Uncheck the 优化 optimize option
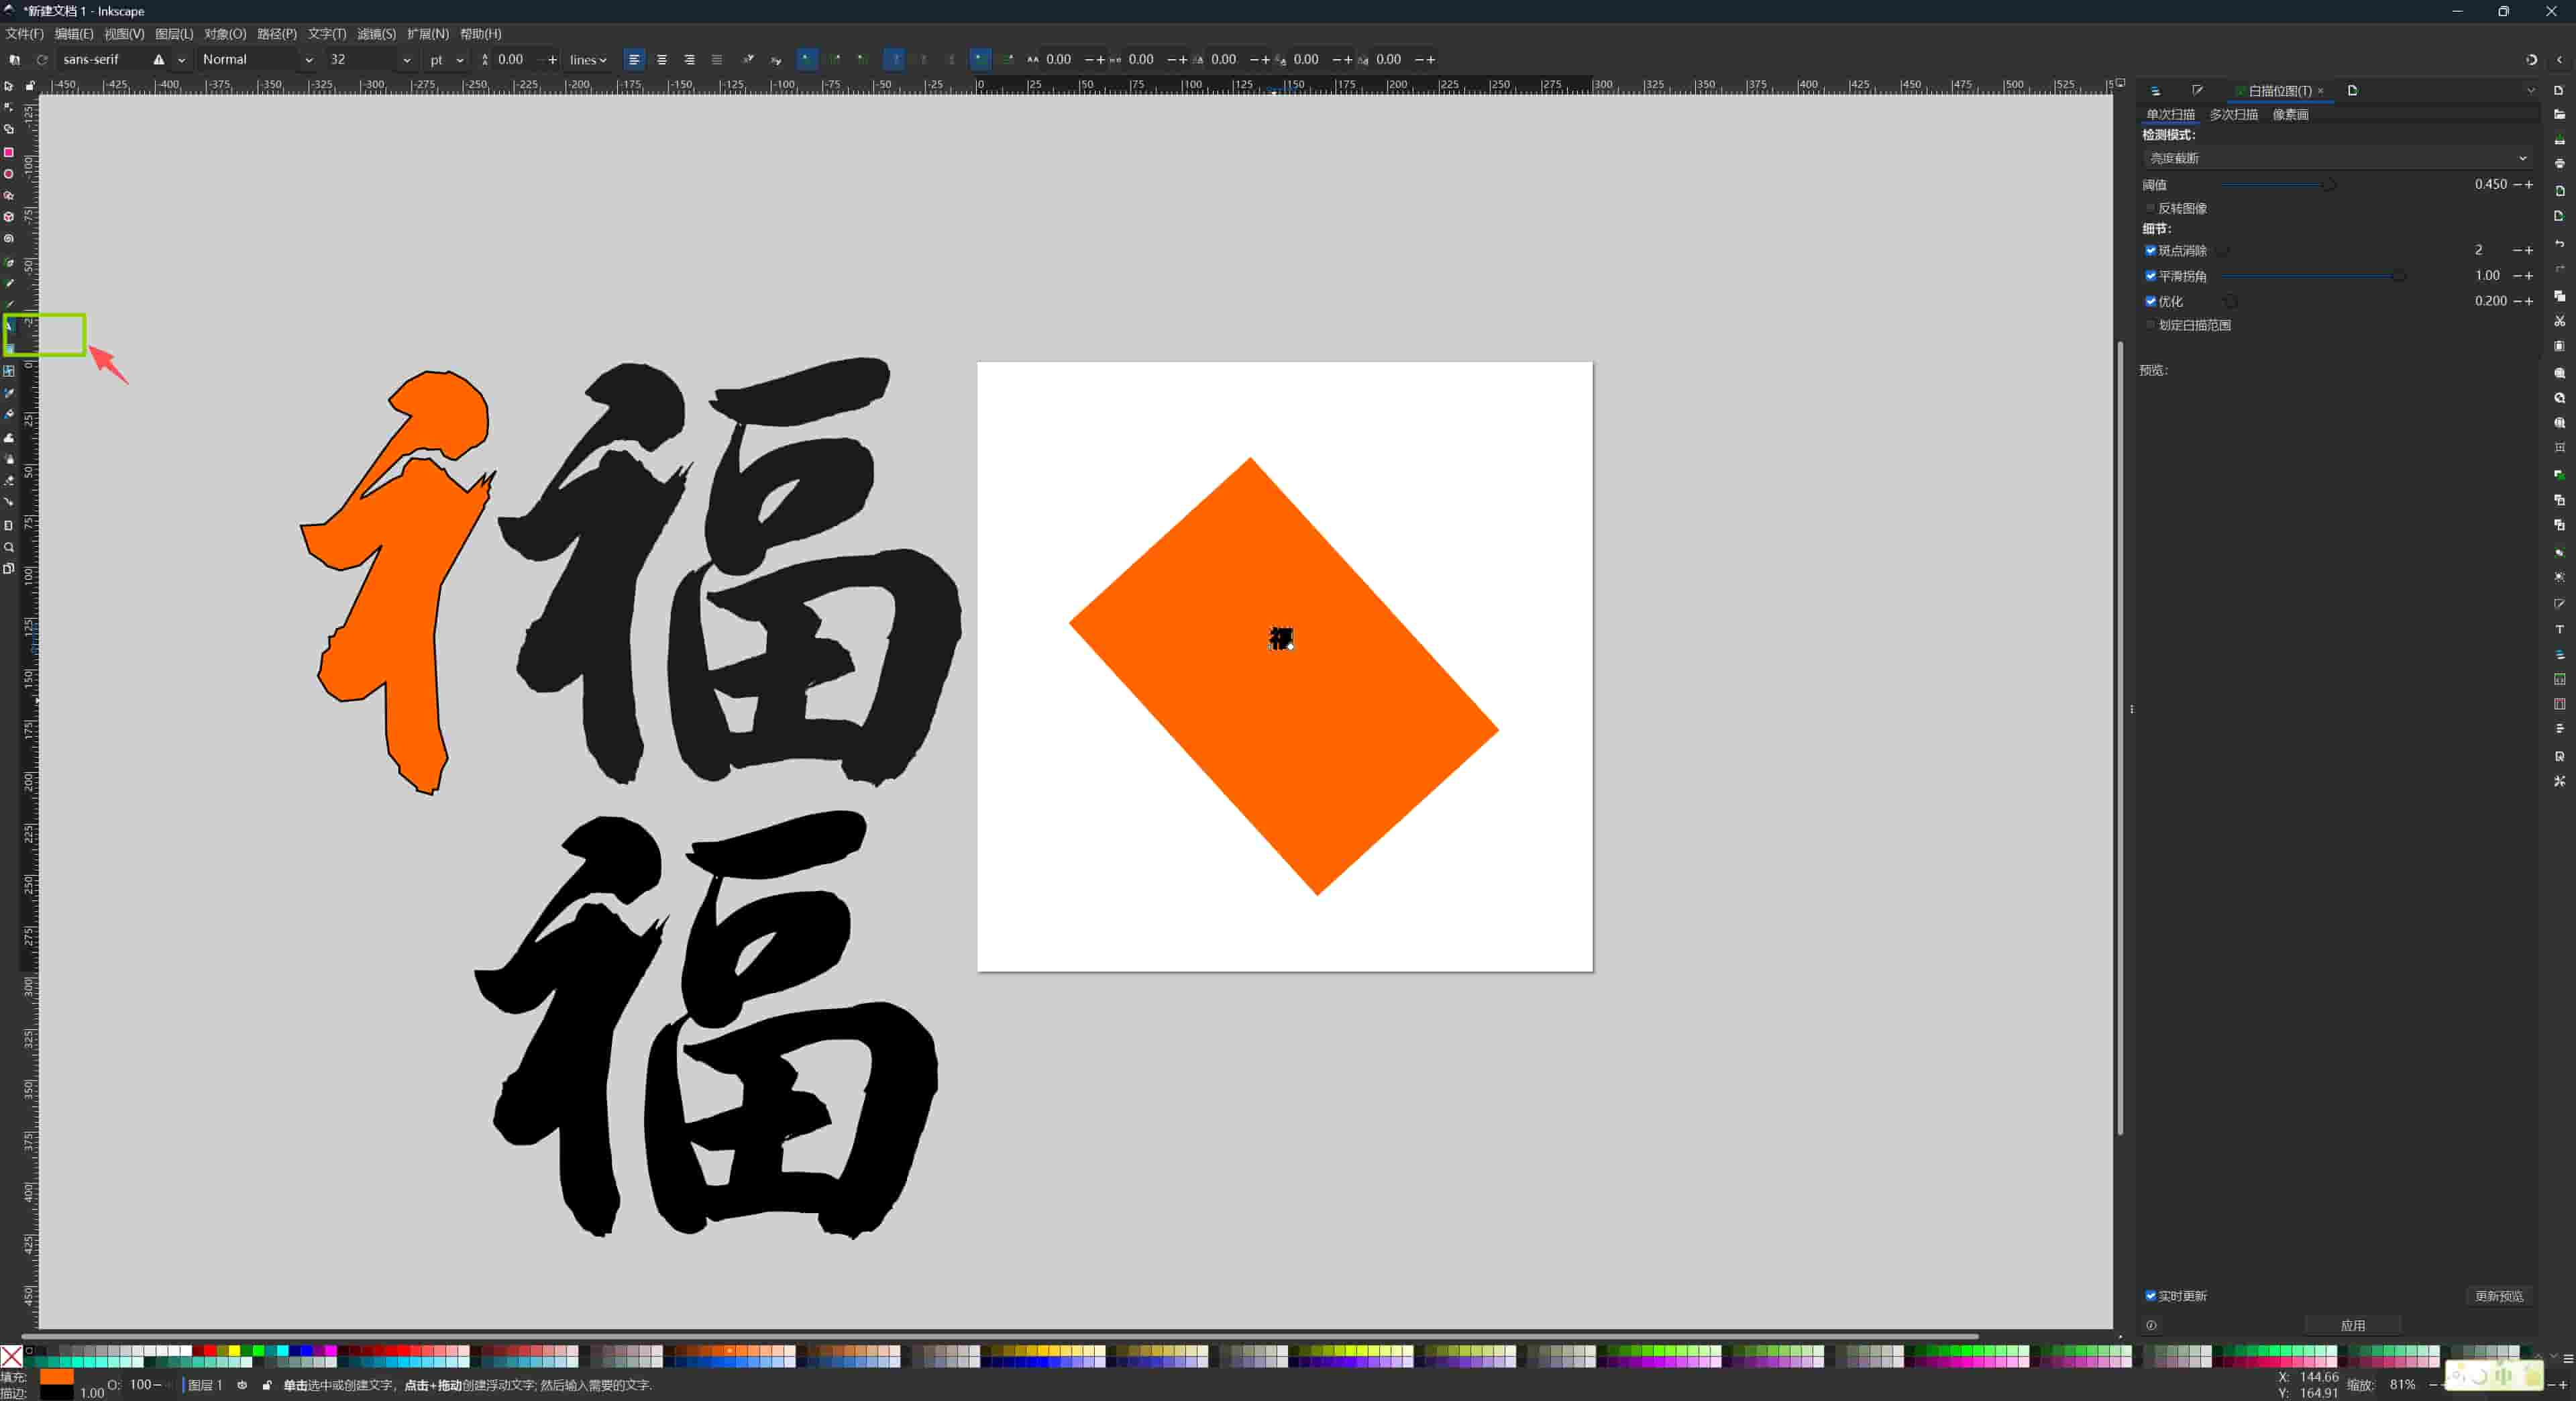Screen dimensions: 2576x1401 (2151, 300)
